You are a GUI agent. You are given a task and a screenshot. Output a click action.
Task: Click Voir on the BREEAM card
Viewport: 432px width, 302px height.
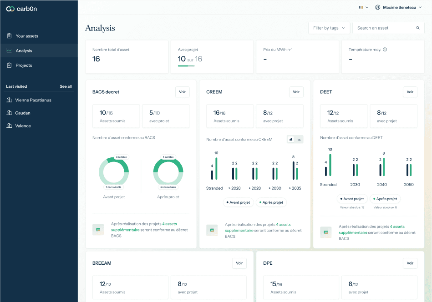pyautogui.click(x=239, y=263)
